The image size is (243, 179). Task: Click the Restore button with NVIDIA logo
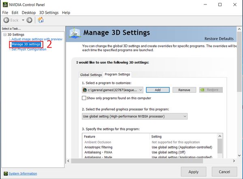pos(211,90)
